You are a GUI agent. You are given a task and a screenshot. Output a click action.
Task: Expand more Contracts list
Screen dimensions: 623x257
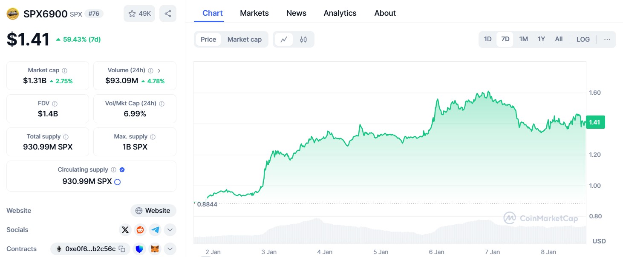tap(170, 249)
